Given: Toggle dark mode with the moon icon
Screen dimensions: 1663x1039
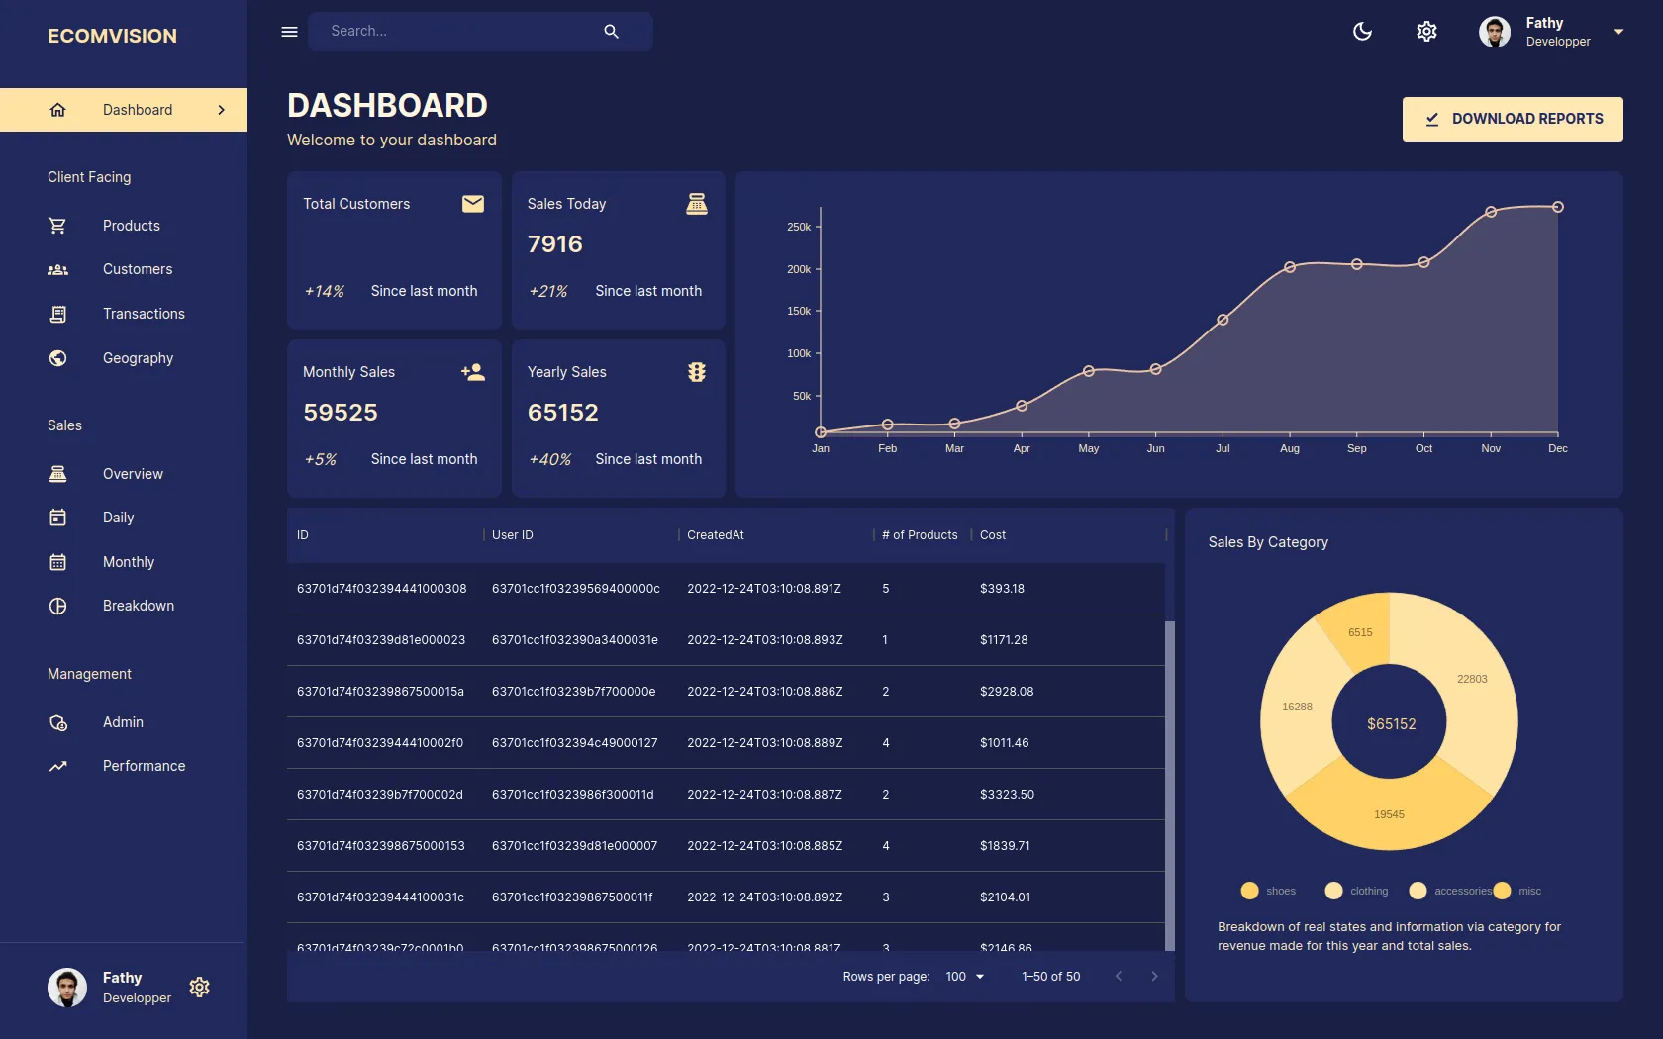Looking at the screenshot, I should click(1362, 31).
